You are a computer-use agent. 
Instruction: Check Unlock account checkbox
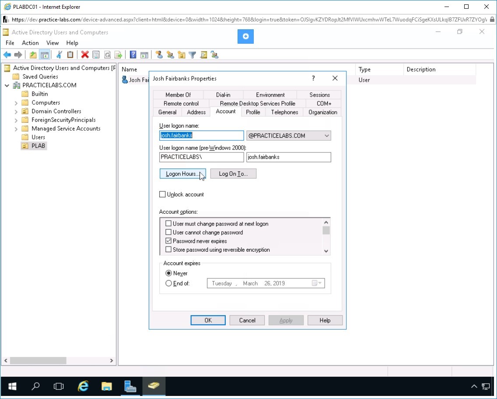pyautogui.click(x=162, y=194)
